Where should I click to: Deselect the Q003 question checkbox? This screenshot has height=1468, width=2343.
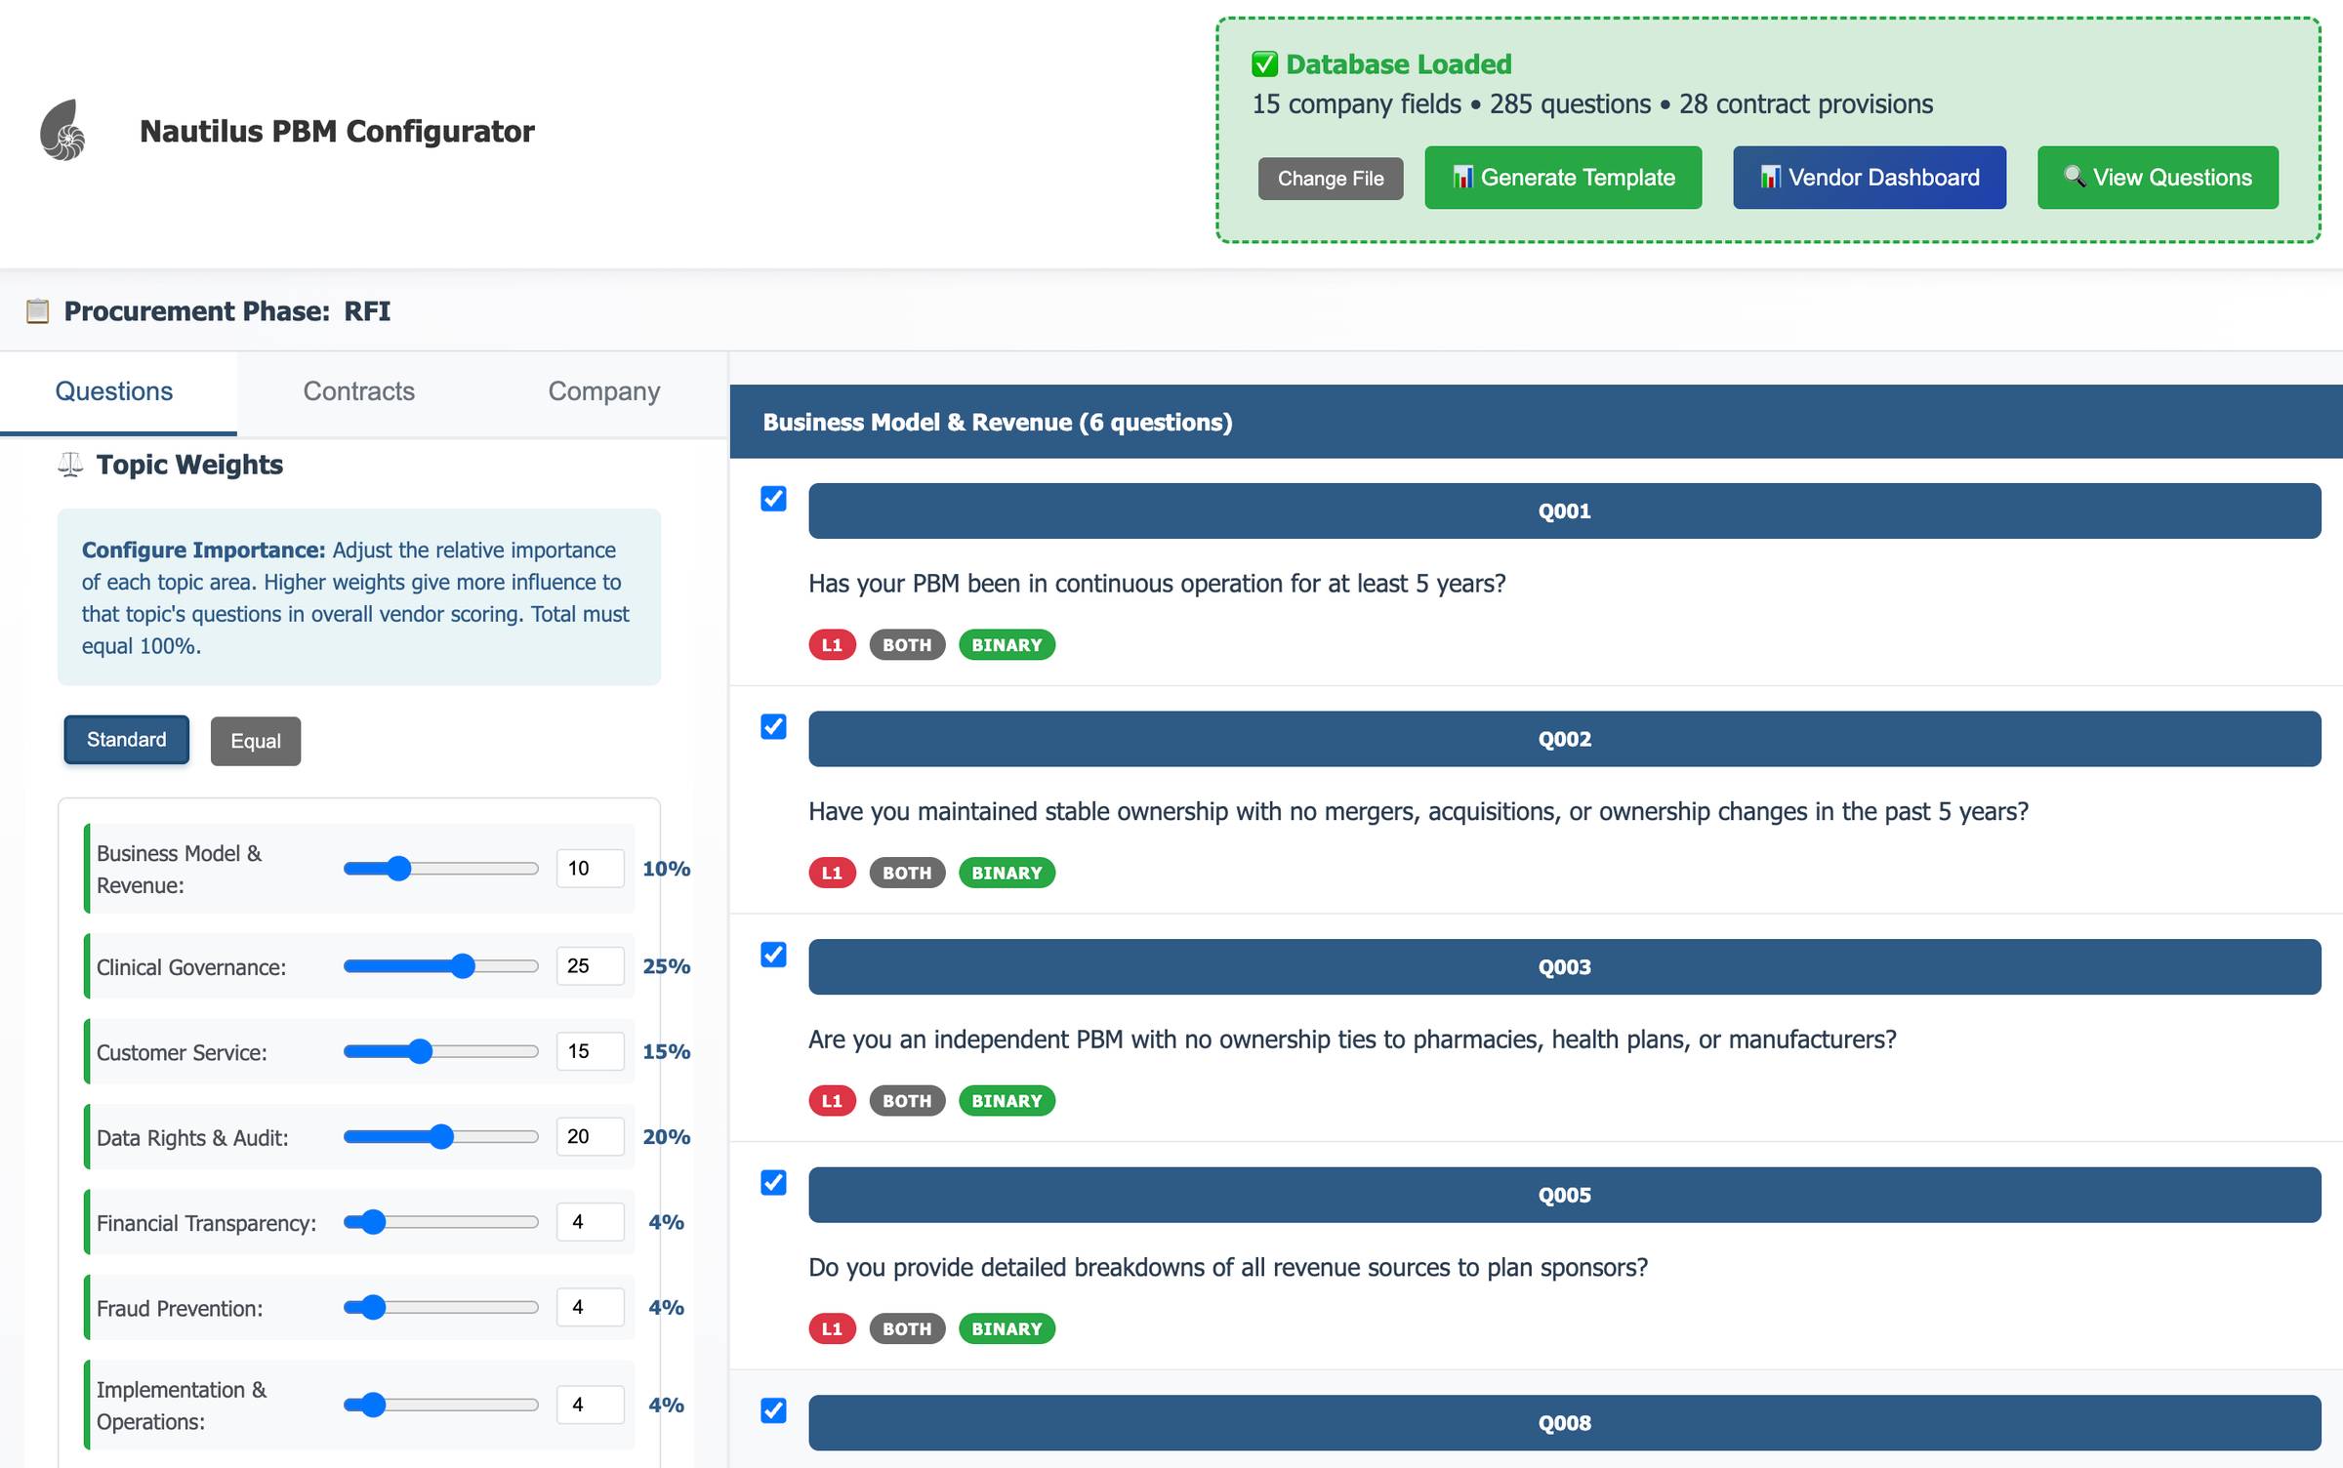click(x=773, y=955)
